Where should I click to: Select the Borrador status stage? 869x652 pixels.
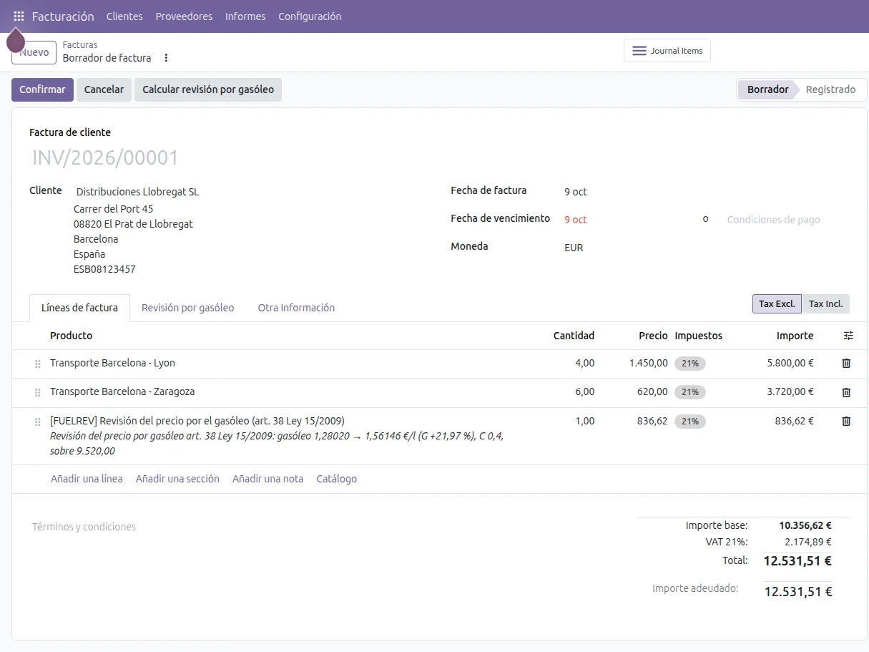(767, 89)
